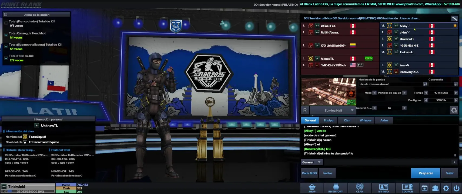Collapse the Aviso de la misión panel
This screenshot has height=194, width=462.
coord(5,15)
